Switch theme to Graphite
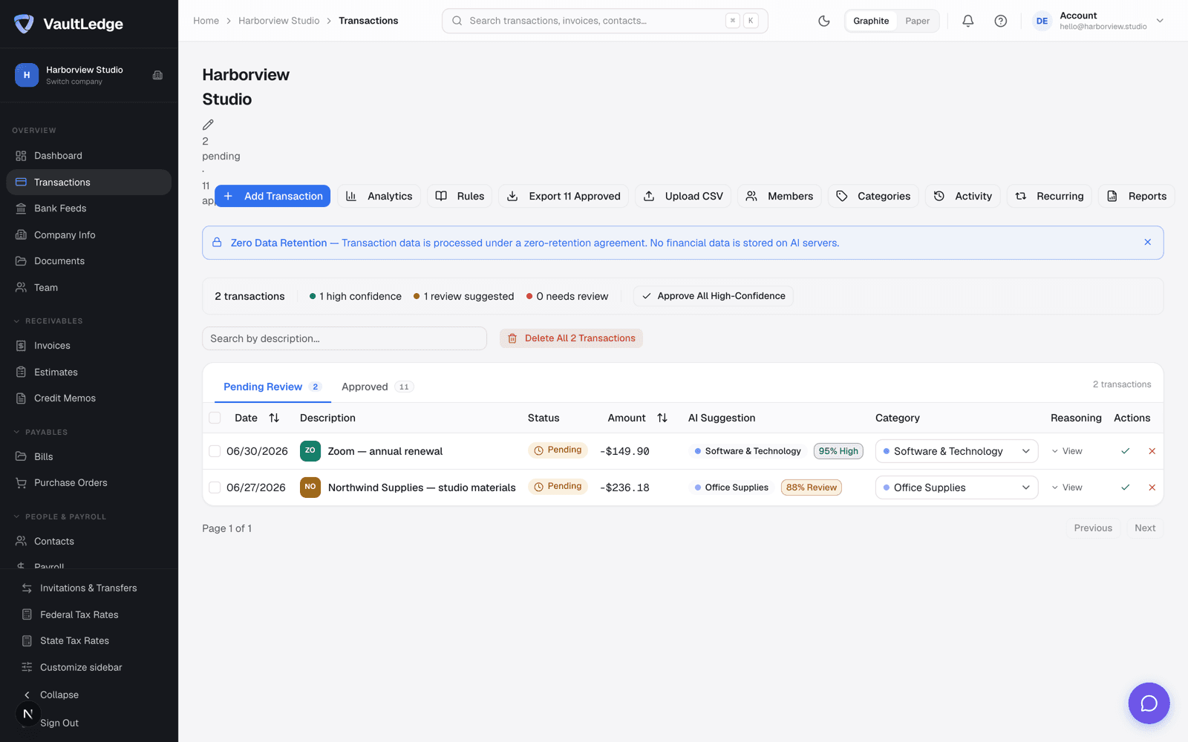The height and width of the screenshot is (742, 1188). coord(871,21)
